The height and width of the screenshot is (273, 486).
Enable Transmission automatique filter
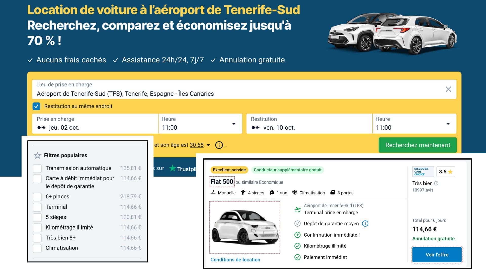tap(37, 168)
